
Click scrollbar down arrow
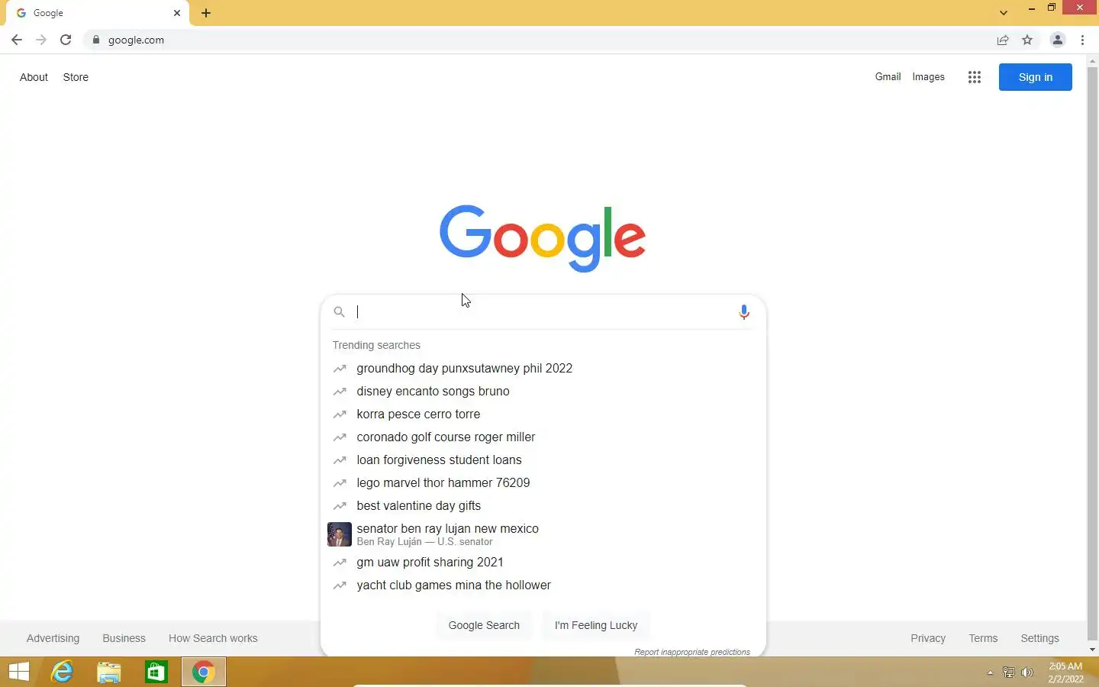(1092, 650)
